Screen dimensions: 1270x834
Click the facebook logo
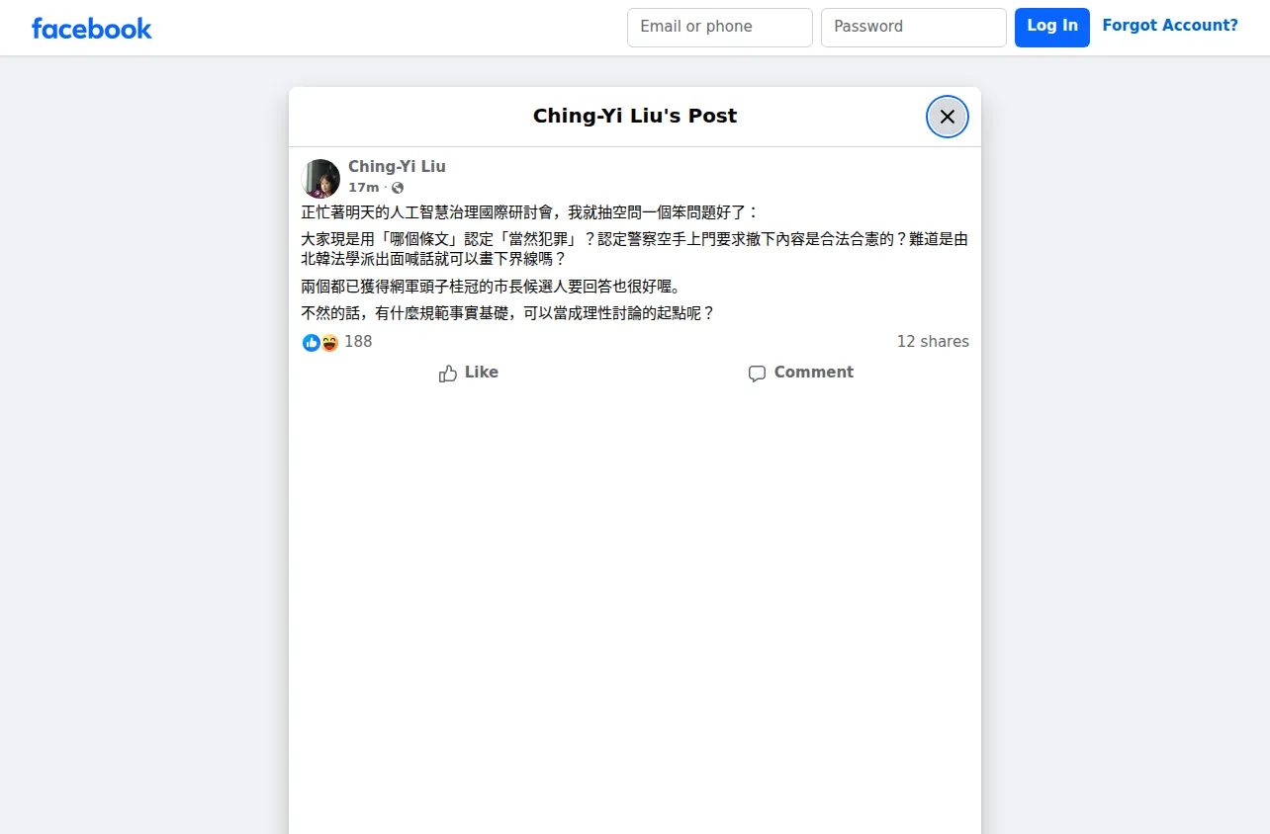point(92,28)
